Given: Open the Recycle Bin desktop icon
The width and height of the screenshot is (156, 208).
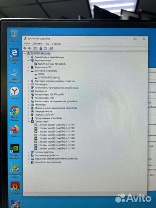Looking at the screenshot, I should click(x=14, y=35).
